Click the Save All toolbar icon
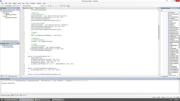Image resolution: width=180 pixels, height=101 pixels. 10,6
